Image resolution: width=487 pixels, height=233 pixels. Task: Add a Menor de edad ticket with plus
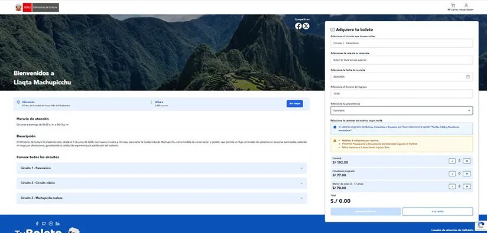pyautogui.click(x=467, y=186)
